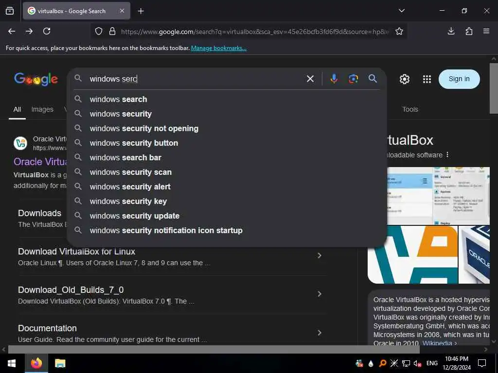
Task: View the VirtualBox screenshot thumbnail
Action: click(x=438, y=196)
